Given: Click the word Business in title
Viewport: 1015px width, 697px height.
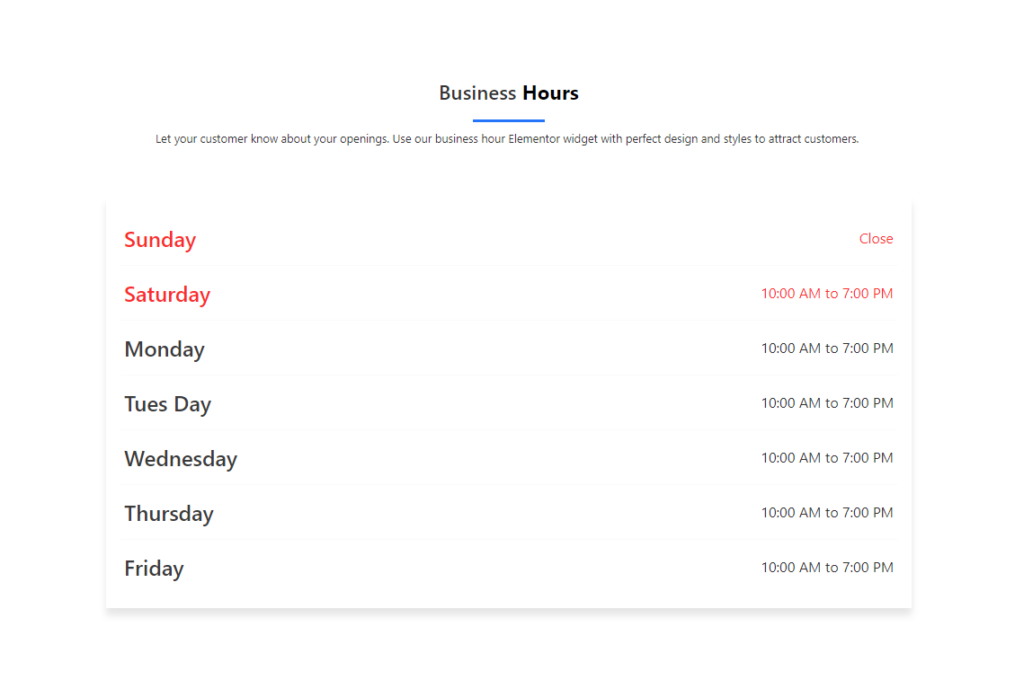Looking at the screenshot, I should pyautogui.click(x=477, y=93).
